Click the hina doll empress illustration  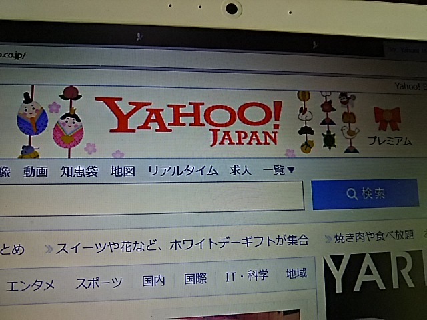tap(68, 129)
